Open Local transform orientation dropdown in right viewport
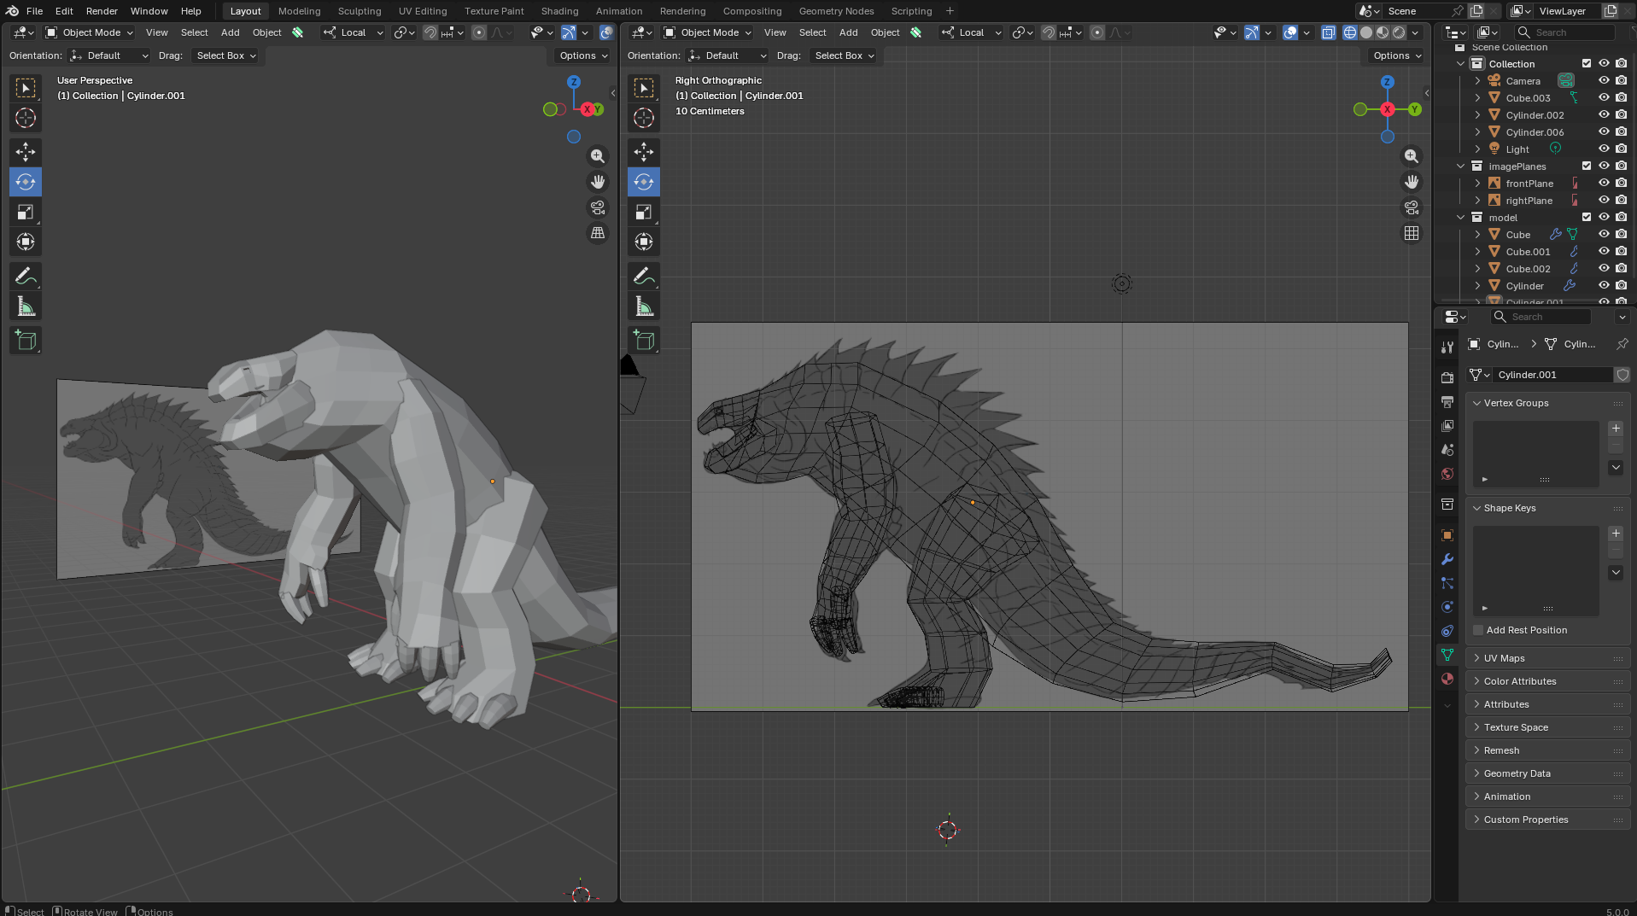 click(972, 32)
